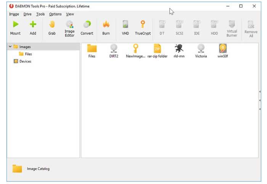Viewport: 267px width, 184px height.
Task: Select the DIRT2 disc image
Action: 114,51
